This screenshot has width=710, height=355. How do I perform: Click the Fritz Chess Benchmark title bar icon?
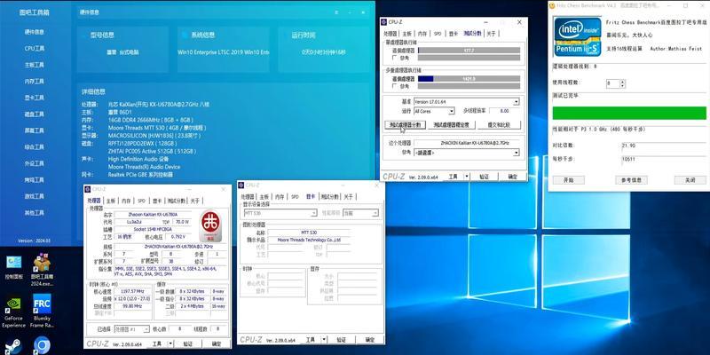(551, 5)
